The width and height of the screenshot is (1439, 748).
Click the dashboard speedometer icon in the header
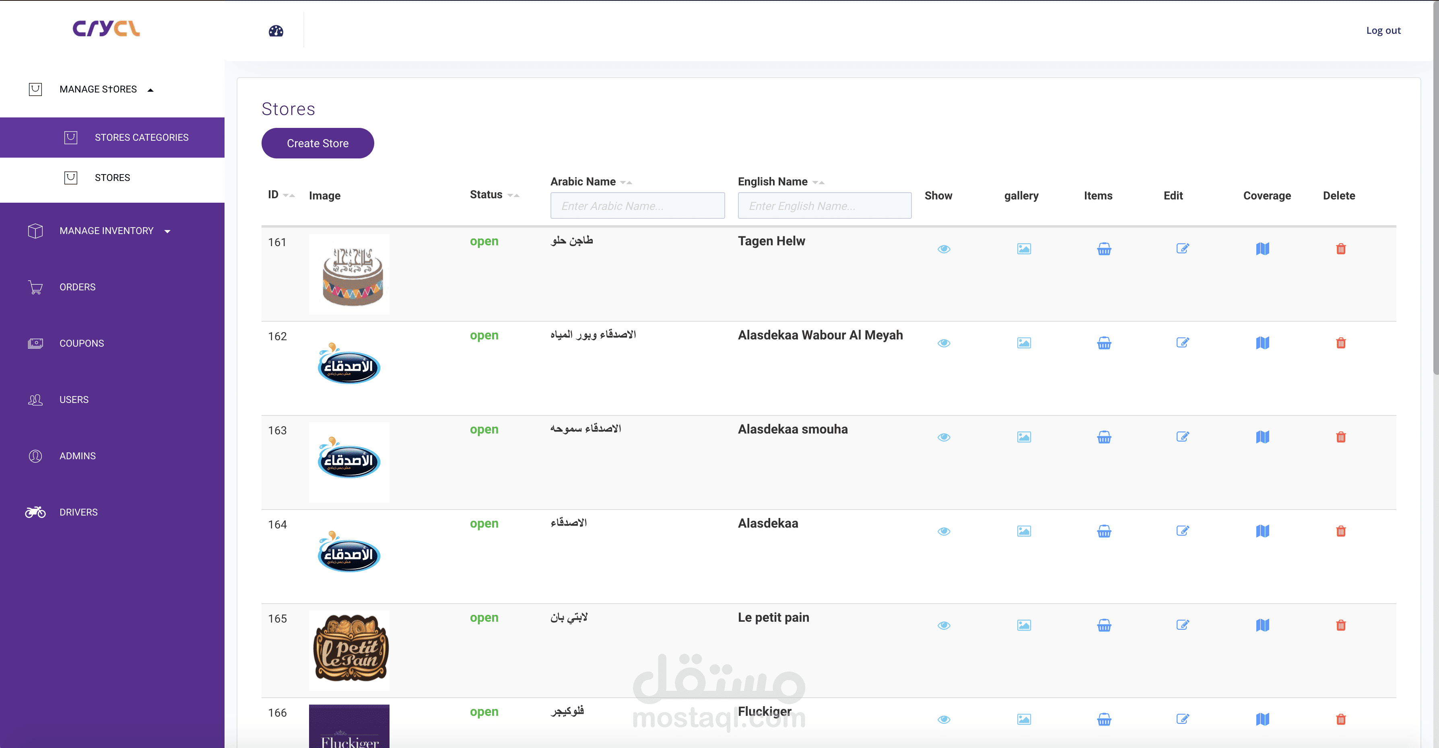[275, 31]
